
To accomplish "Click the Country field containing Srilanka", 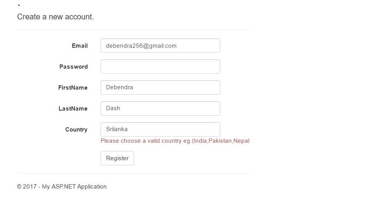I will tap(160, 130).
